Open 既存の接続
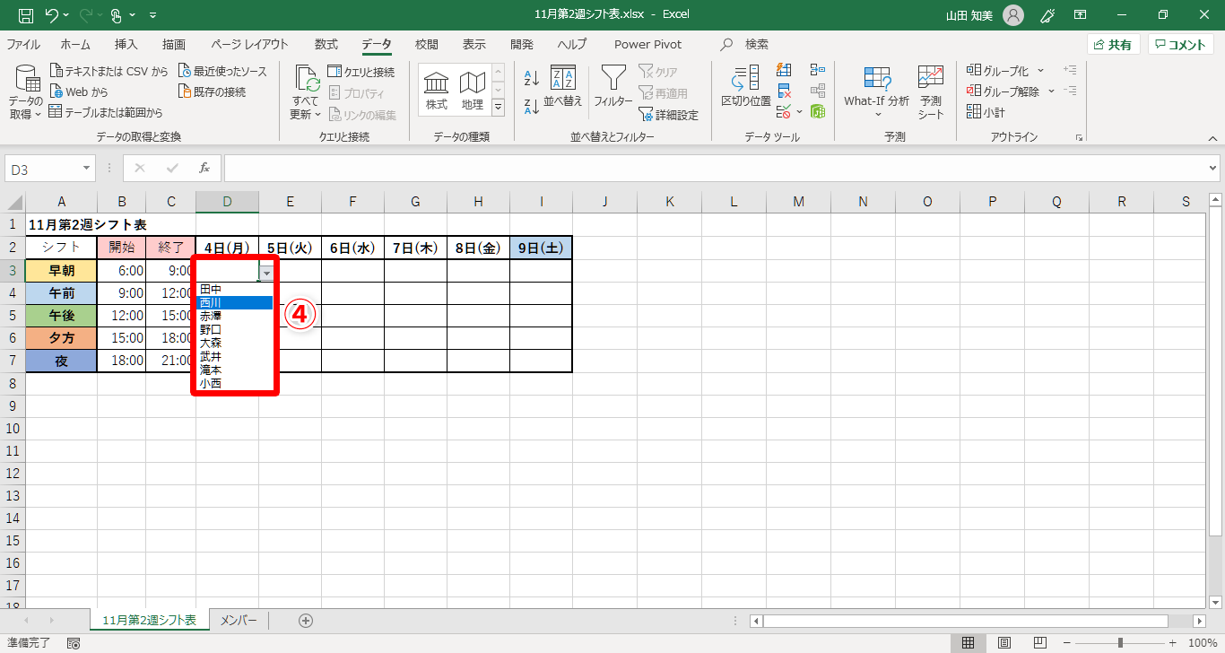1225x653 pixels. click(212, 91)
